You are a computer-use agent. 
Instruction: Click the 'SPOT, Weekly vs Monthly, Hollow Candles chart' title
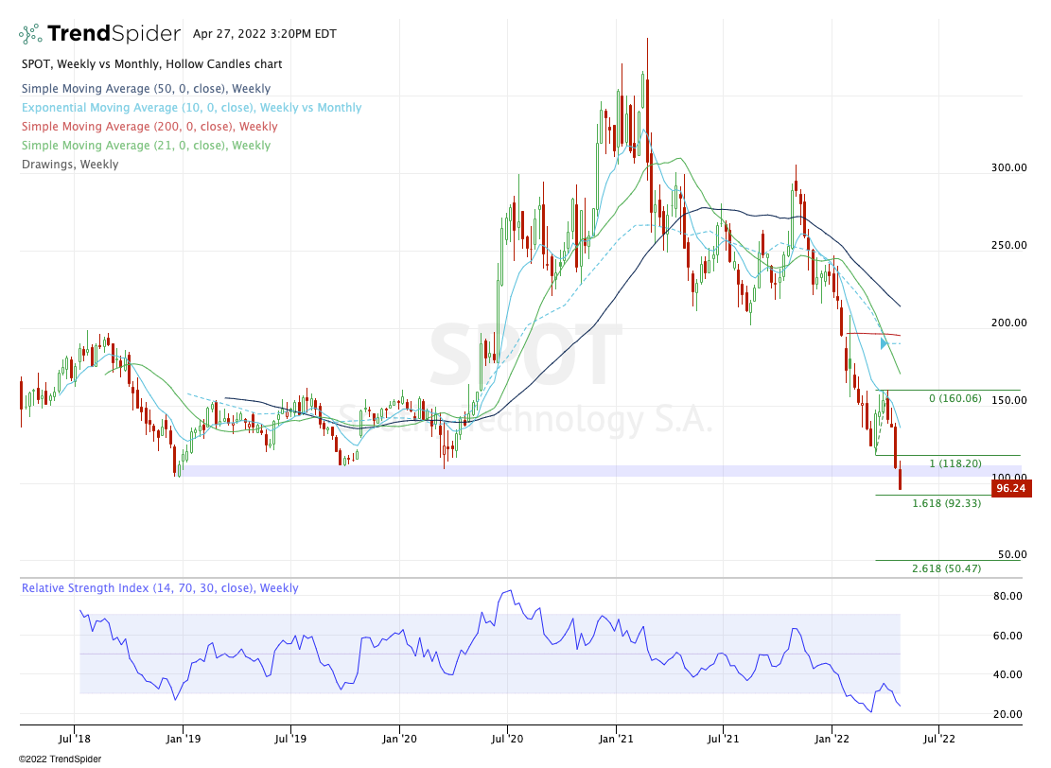click(152, 64)
